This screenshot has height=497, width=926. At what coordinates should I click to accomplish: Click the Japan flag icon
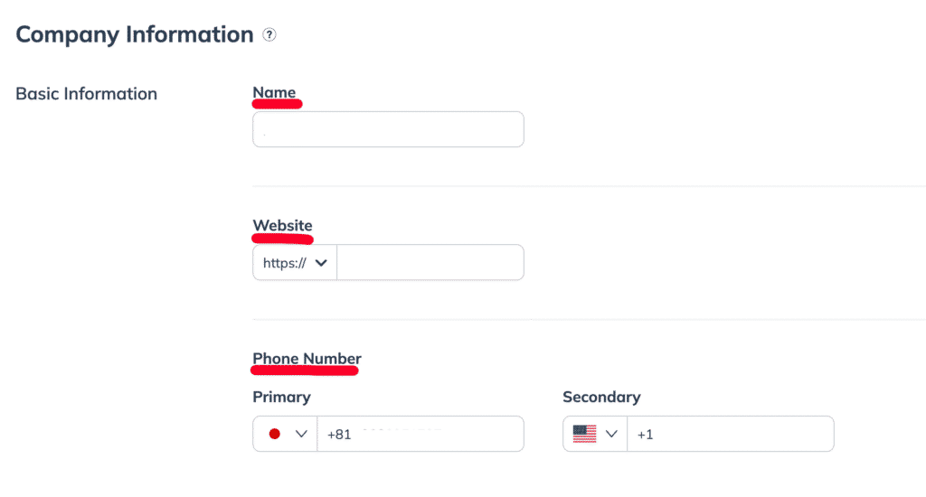tap(276, 434)
